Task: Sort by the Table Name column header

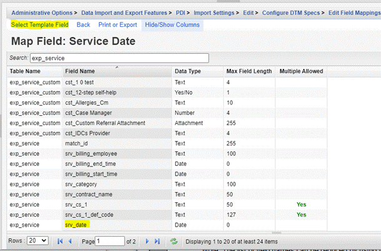Action: click(25, 71)
